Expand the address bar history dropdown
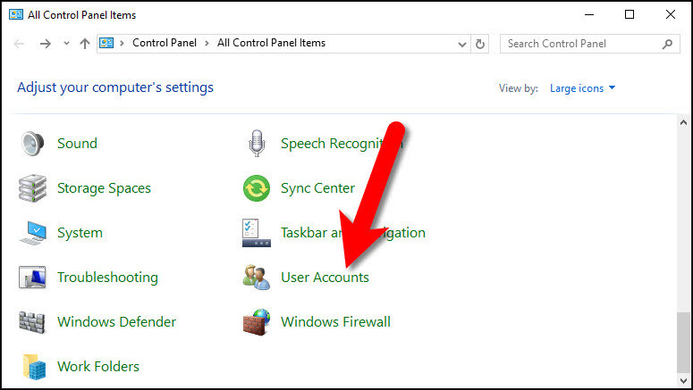Image resolution: width=693 pixels, height=390 pixels. 462,44
